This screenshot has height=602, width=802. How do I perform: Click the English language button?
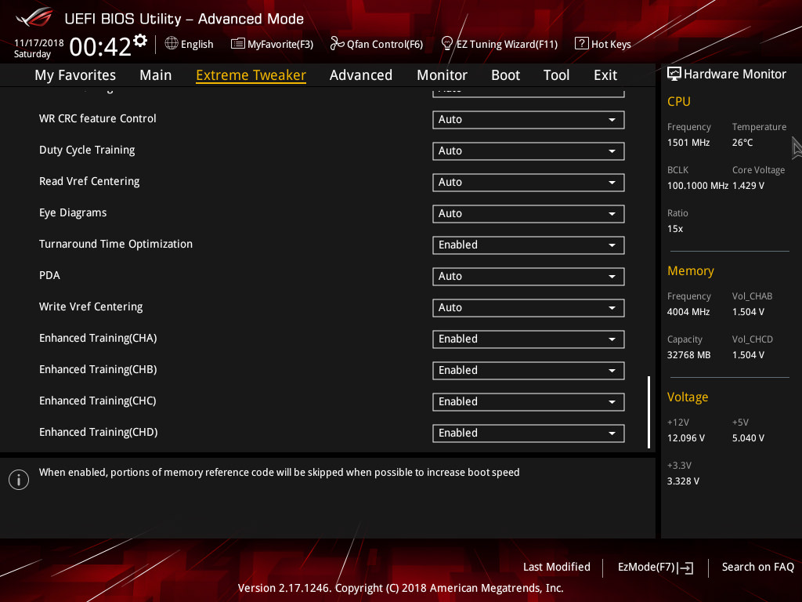pos(197,44)
